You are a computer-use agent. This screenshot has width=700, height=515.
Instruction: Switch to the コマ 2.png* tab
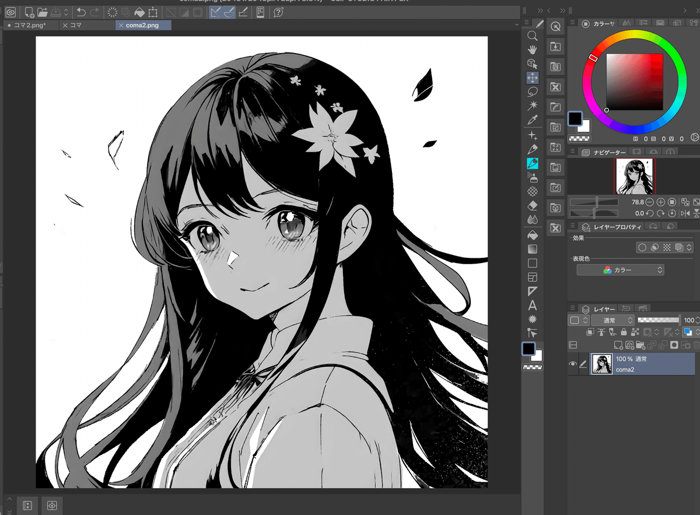point(31,25)
